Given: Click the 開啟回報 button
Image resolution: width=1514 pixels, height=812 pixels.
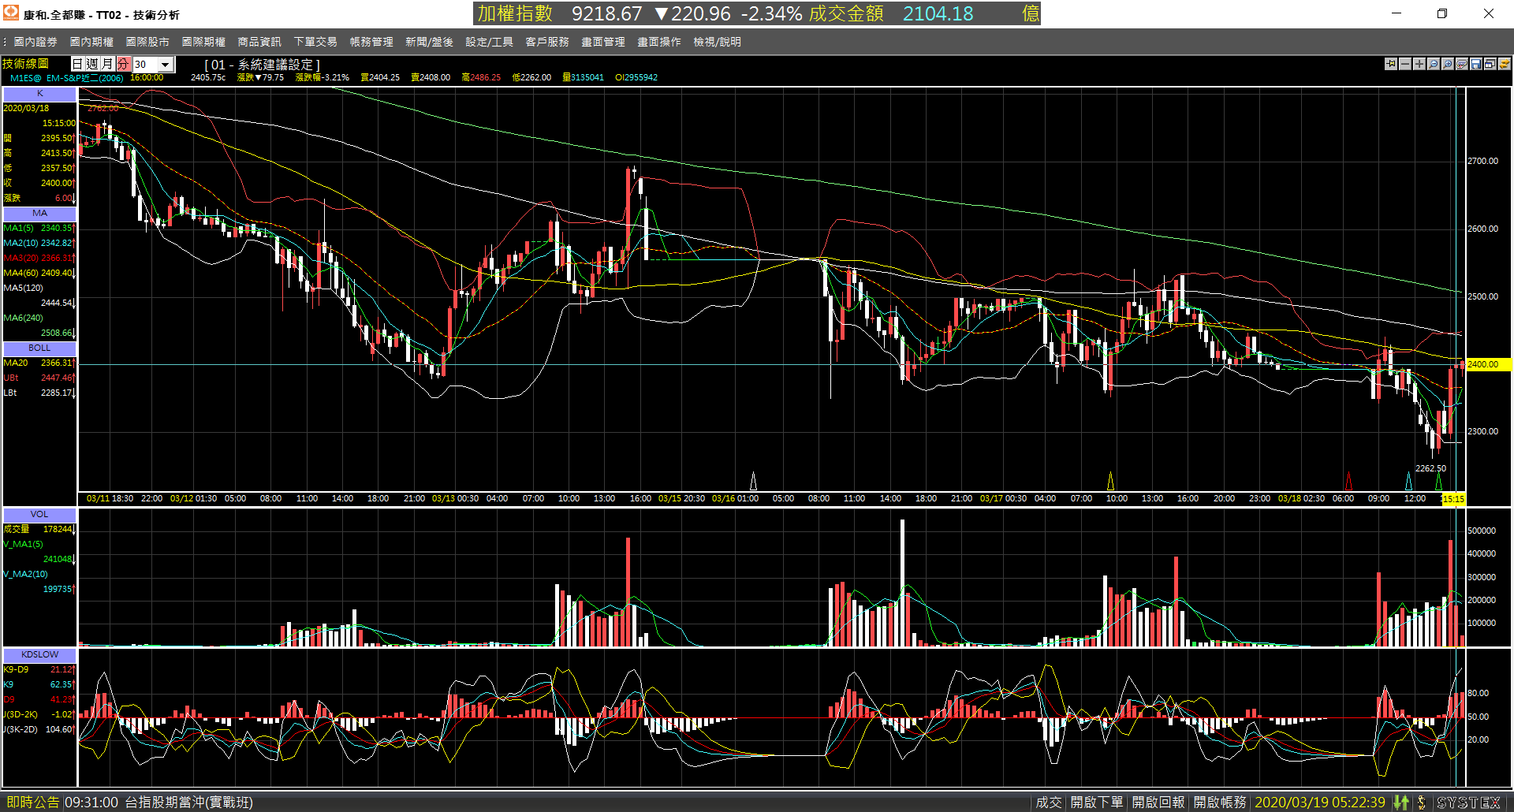Looking at the screenshot, I should (1158, 803).
